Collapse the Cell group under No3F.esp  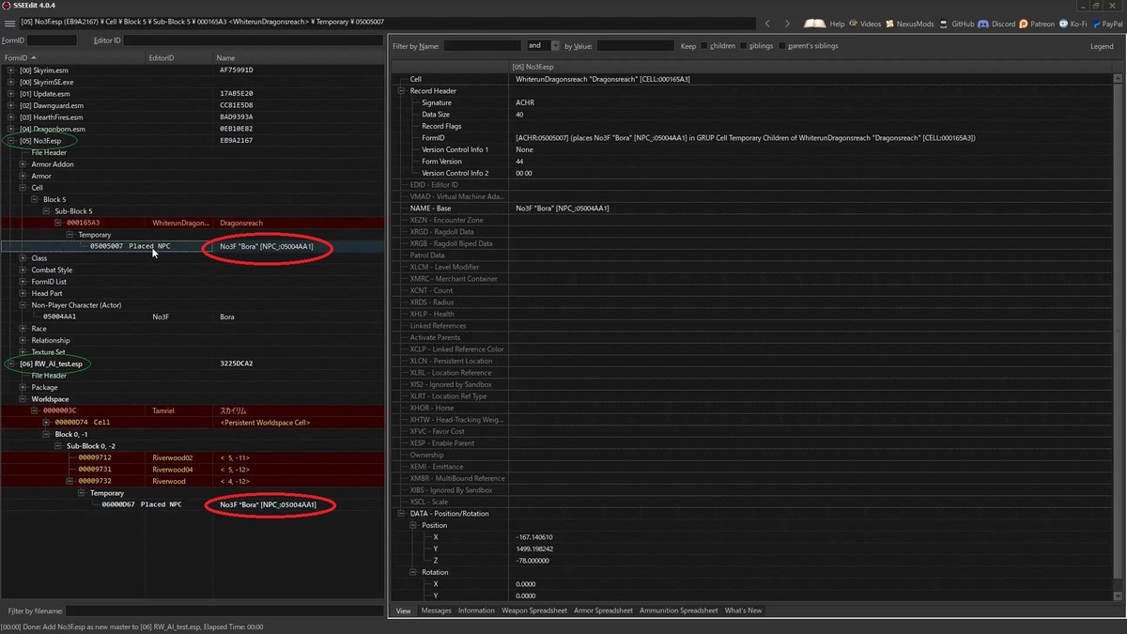pyautogui.click(x=23, y=188)
